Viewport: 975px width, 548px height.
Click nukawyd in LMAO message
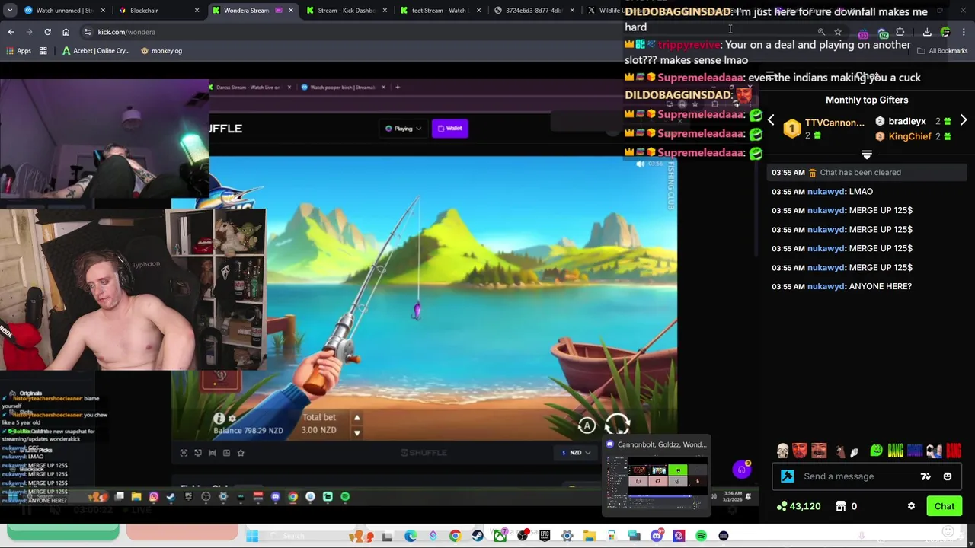[826, 191]
